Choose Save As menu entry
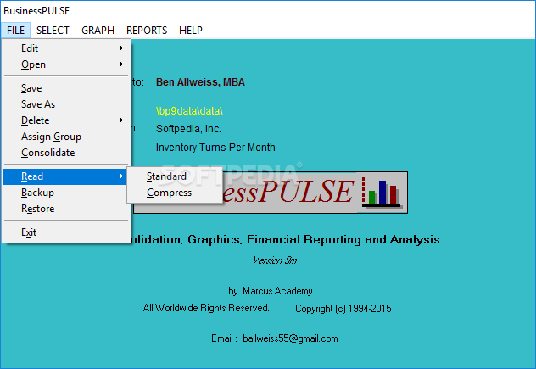This screenshot has width=536, height=369. click(x=65, y=104)
